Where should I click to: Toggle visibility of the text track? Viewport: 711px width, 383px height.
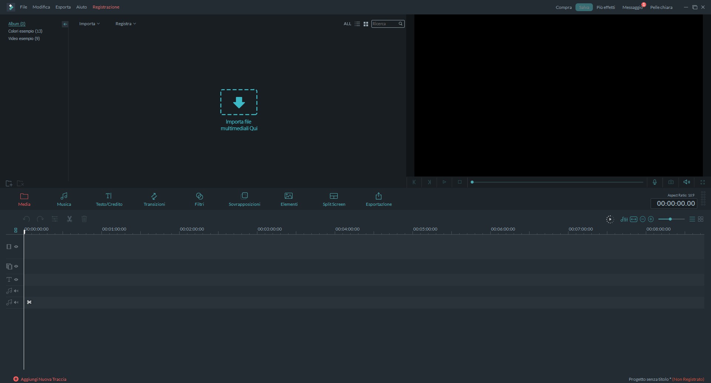[16, 280]
